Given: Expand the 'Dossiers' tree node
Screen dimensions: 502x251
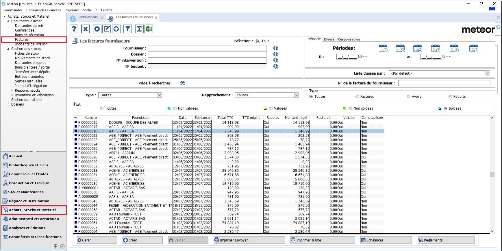Looking at the screenshot, I should pyautogui.click(x=8, y=104).
